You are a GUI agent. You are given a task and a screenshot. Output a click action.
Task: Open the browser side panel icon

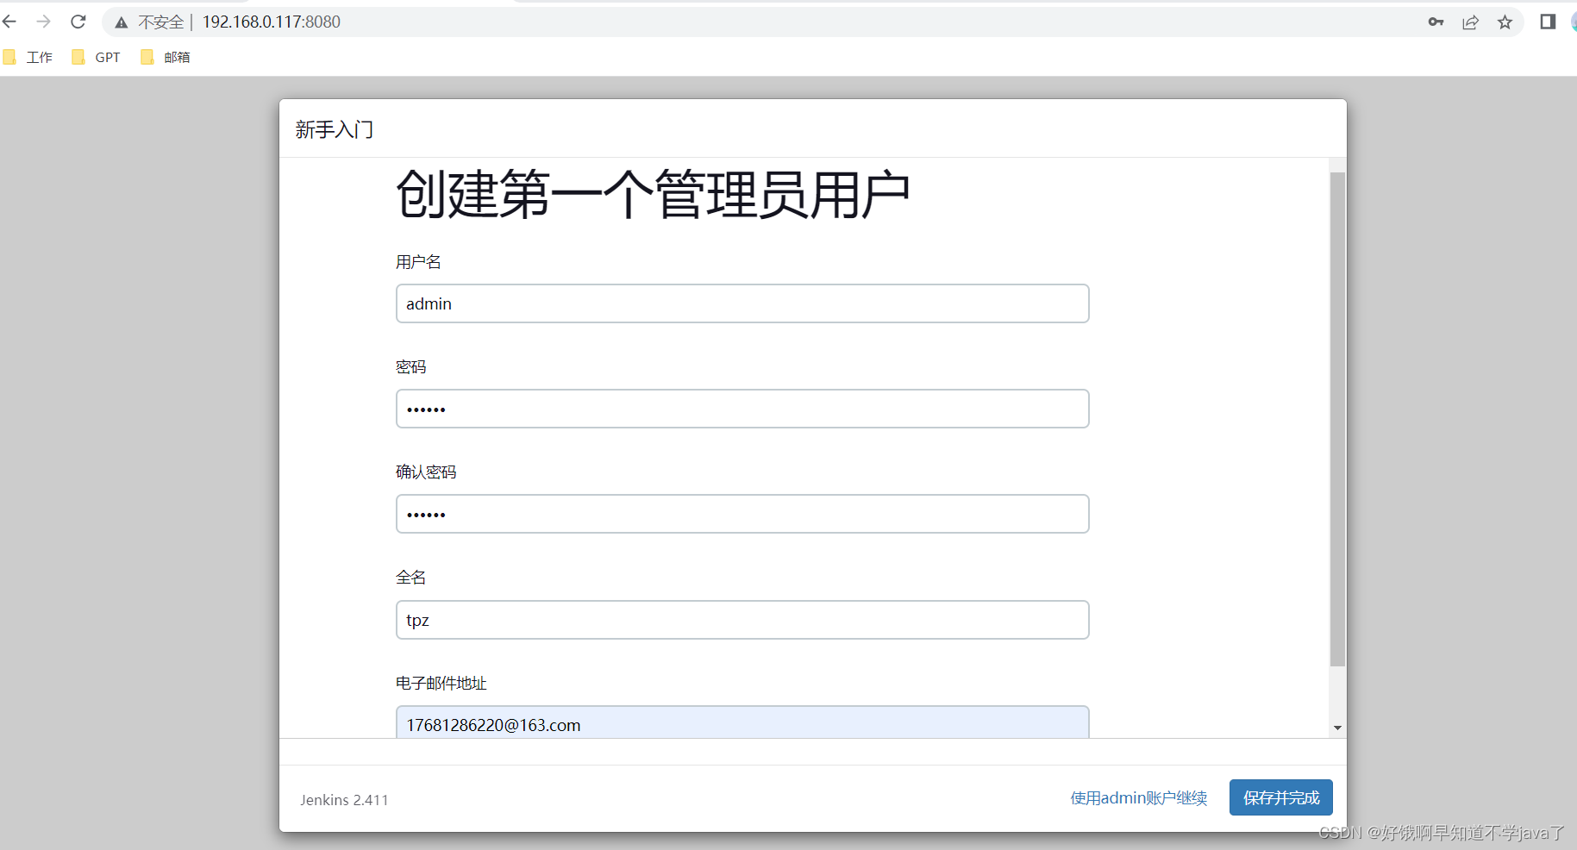[x=1548, y=22]
